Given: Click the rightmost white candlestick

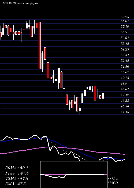Looking at the screenshot, I should (103, 96).
